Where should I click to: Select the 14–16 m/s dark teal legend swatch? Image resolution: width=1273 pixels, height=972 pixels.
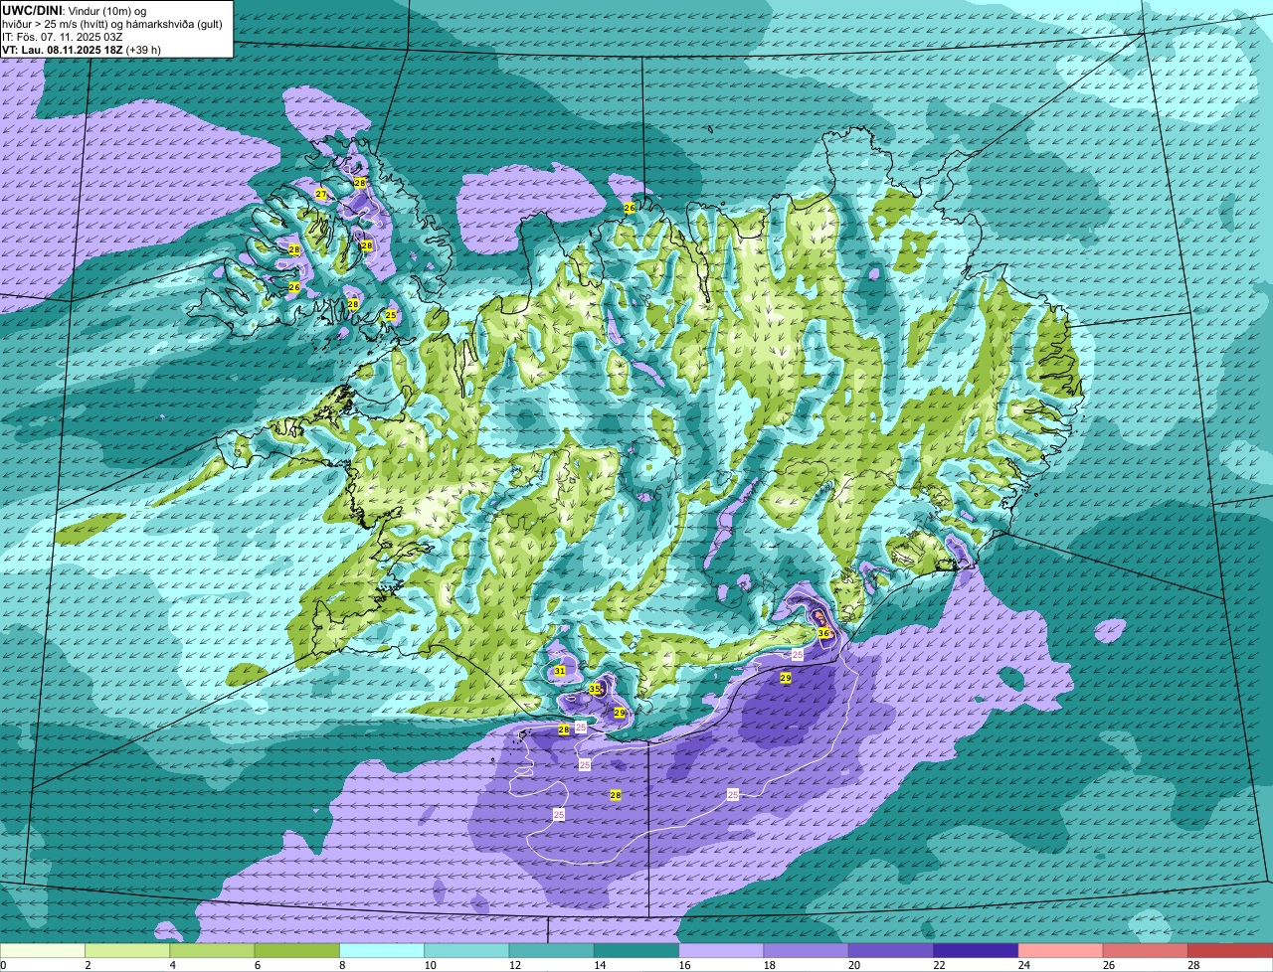point(637,951)
